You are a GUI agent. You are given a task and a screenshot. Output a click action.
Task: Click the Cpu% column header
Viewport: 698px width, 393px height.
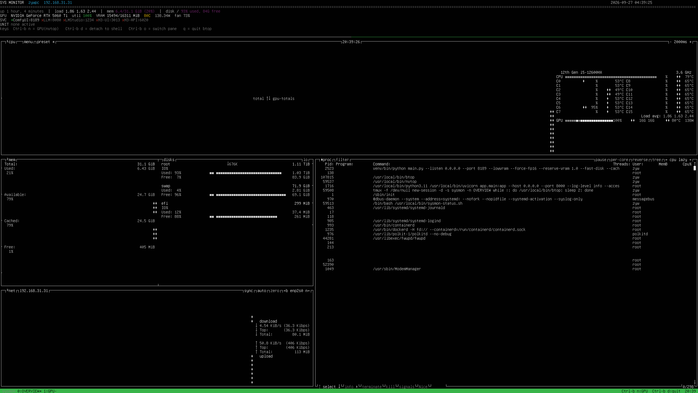point(687,164)
